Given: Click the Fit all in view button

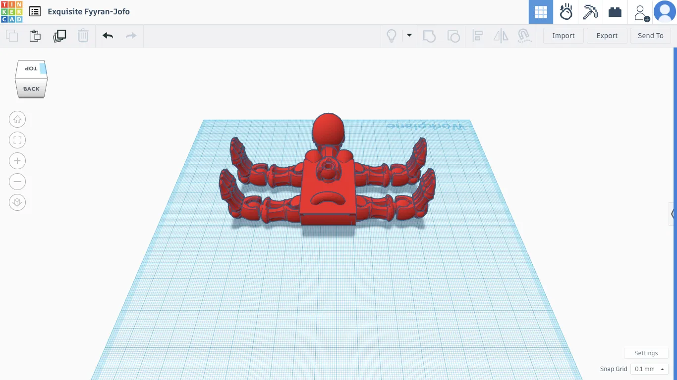Looking at the screenshot, I should 17,140.
